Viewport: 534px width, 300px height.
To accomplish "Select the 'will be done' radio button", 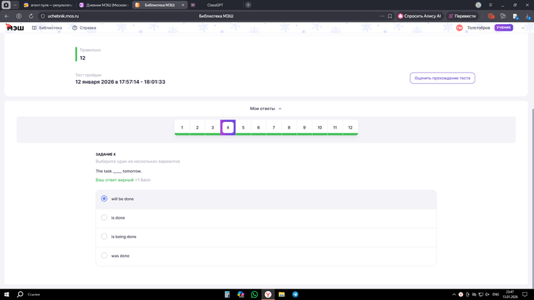I will [104, 199].
